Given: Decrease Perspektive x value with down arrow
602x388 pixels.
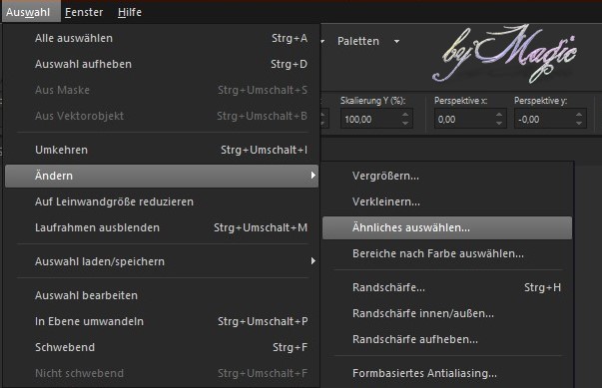Looking at the screenshot, I should (499, 124).
